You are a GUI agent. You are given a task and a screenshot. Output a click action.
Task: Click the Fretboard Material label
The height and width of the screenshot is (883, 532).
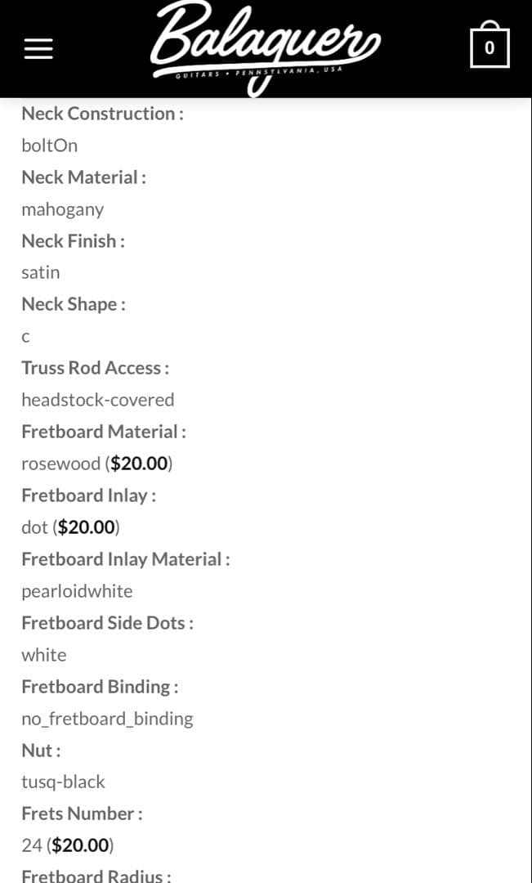coord(104,432)
